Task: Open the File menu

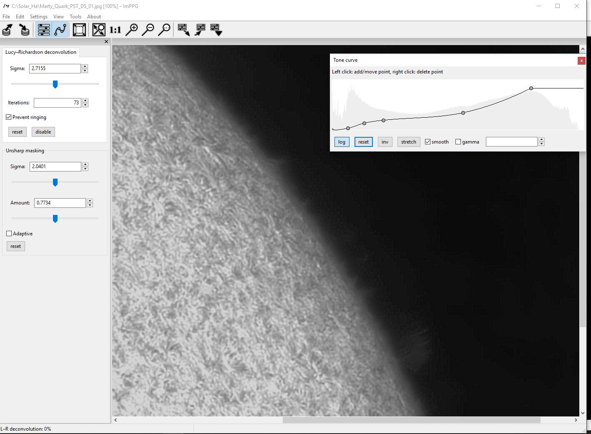Action: point(6,17)
